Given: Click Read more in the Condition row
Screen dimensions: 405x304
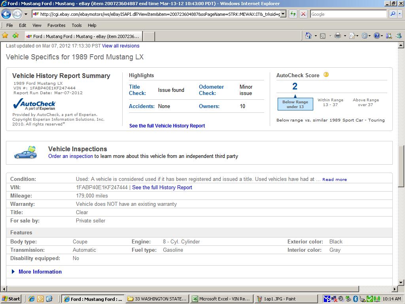Looking at the screenshot, I should [x=335, y=179].
